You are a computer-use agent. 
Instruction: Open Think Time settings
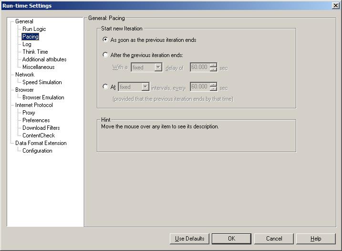click(x=35, y=52)
